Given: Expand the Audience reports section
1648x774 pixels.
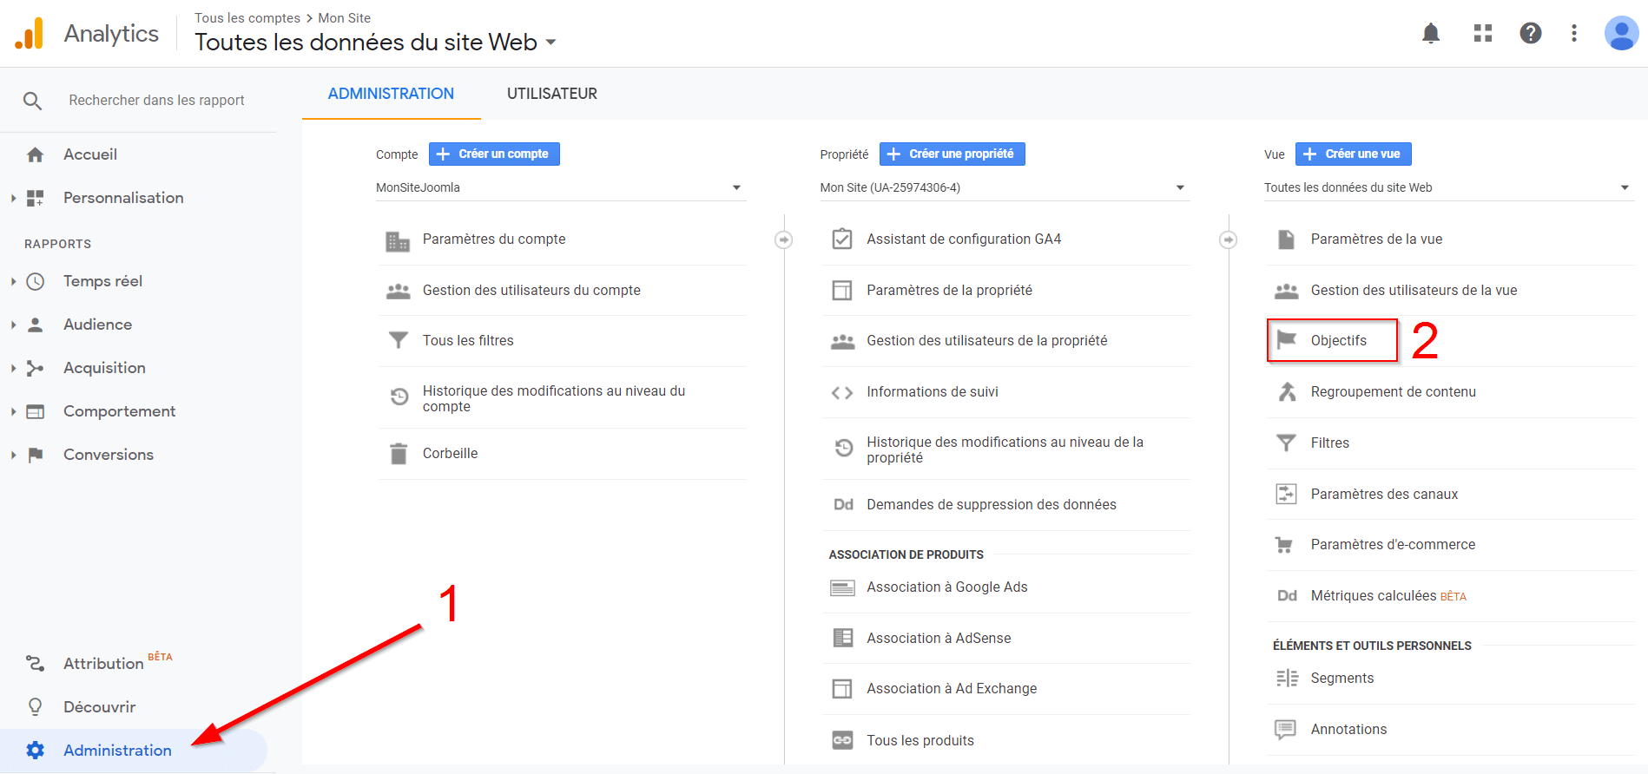Looking at the screenshot, I should (x=97, y=325).
